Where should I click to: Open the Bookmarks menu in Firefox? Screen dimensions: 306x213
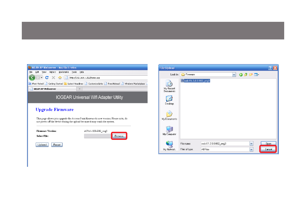pos(64,72)
